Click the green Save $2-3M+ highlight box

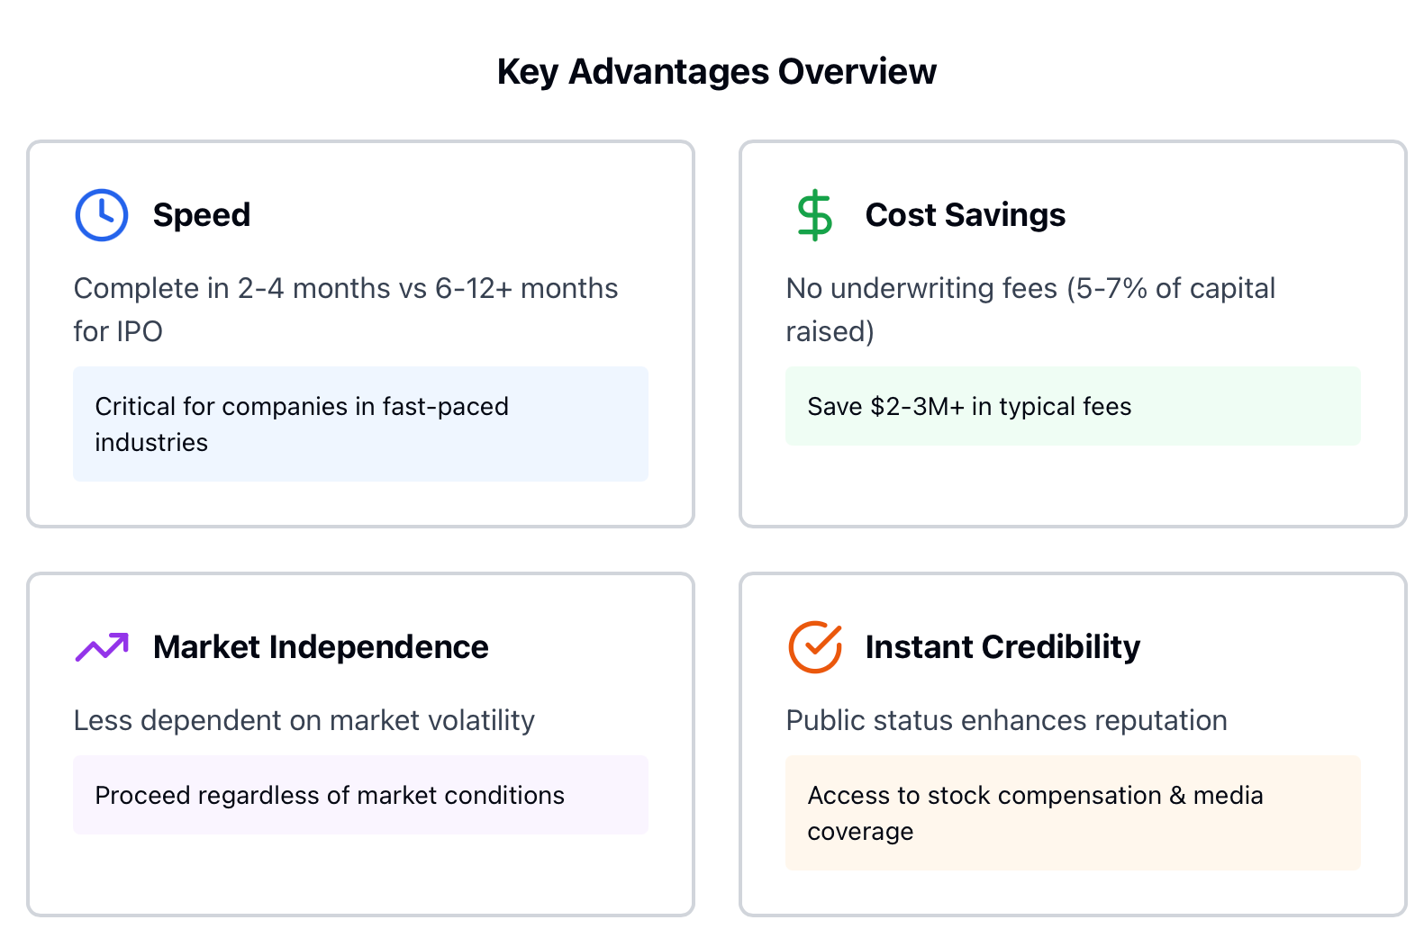tap(1073, 406)
